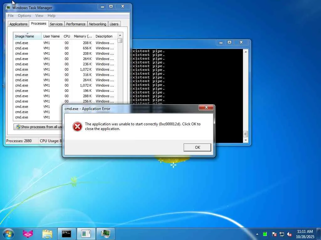Screen dimensions: 321x240
Task: Click the error dialog window taskbar button
Action: pyautogui.click(x=86, y=234)
